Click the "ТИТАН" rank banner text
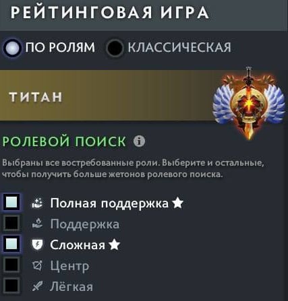Screen dimensions: 288x301 [x=36, y=97]
